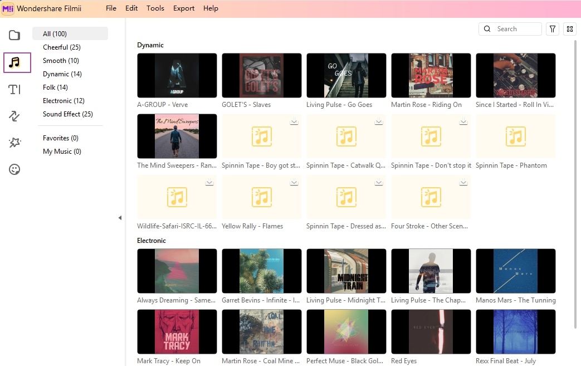
Task: Click the 'Spinnin Tape - Phantom' title text
Action: pyautogui.click(x=511, y=165)
